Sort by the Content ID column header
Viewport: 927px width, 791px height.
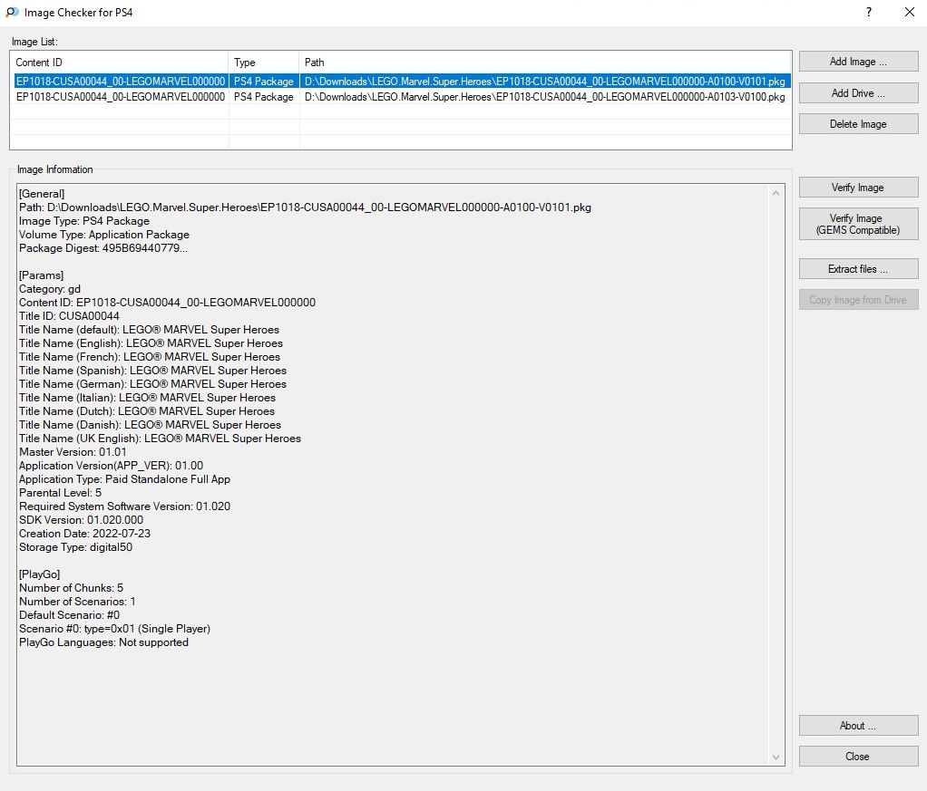coord(120,62)
